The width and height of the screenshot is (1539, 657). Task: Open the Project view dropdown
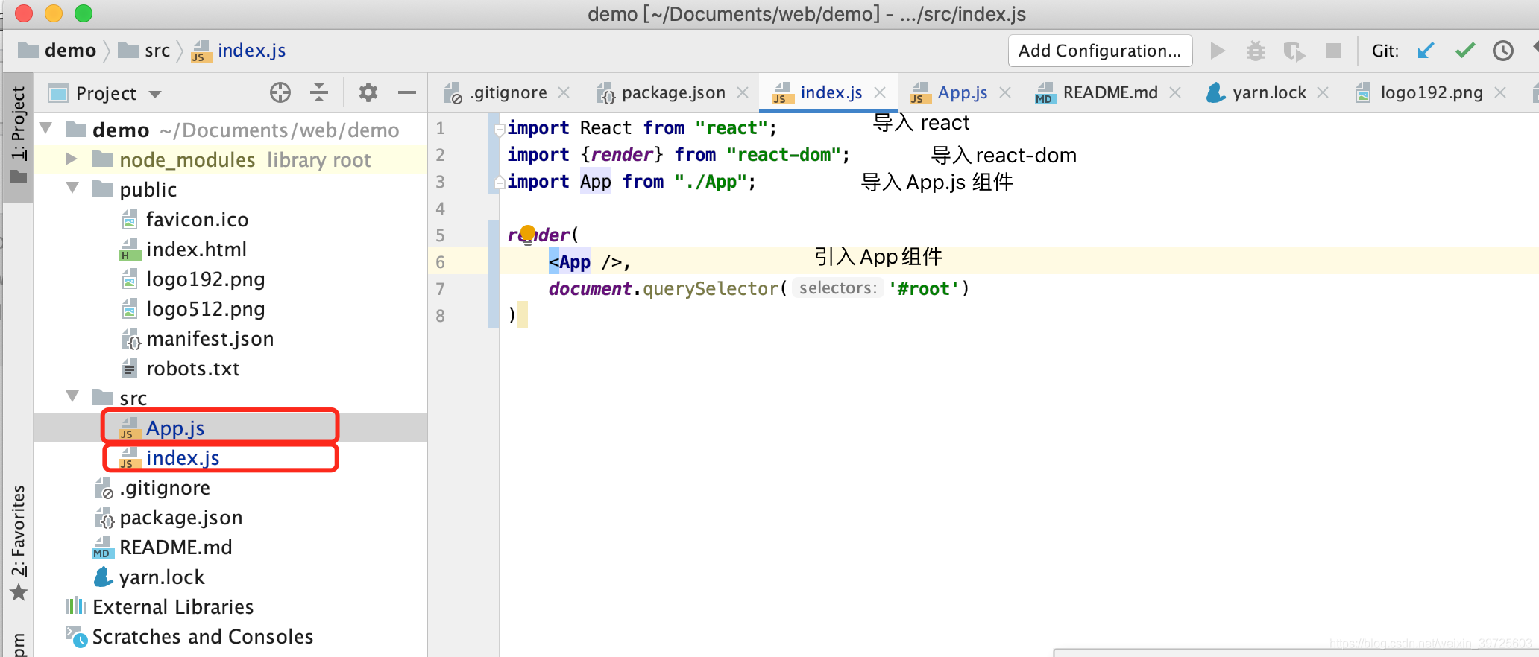[x=155, y=94]
